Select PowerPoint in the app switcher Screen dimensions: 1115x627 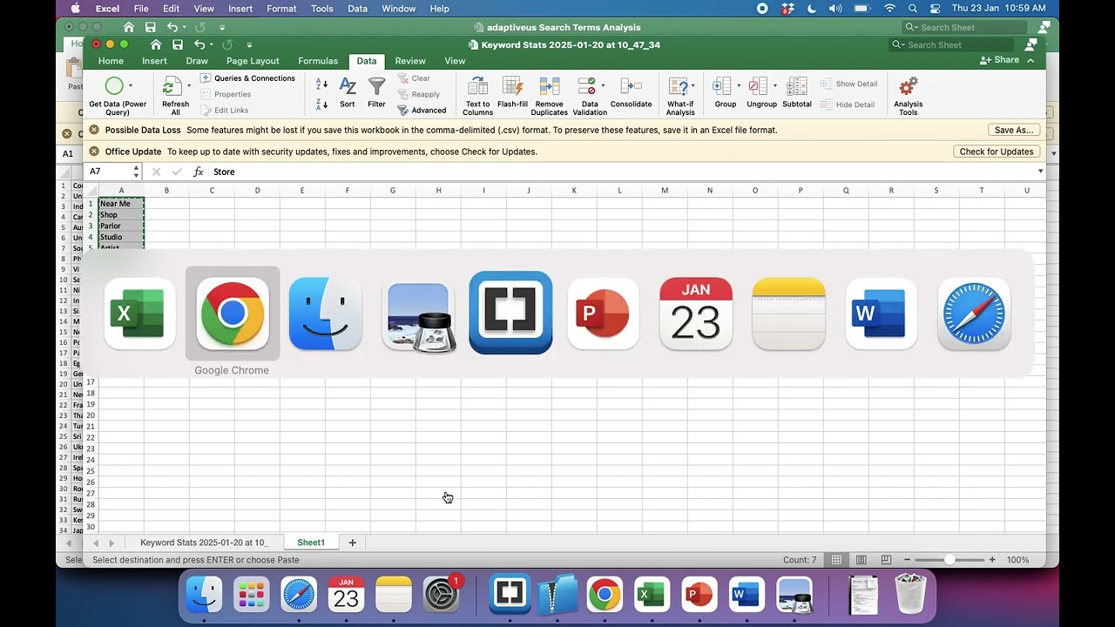click(603, 313)
